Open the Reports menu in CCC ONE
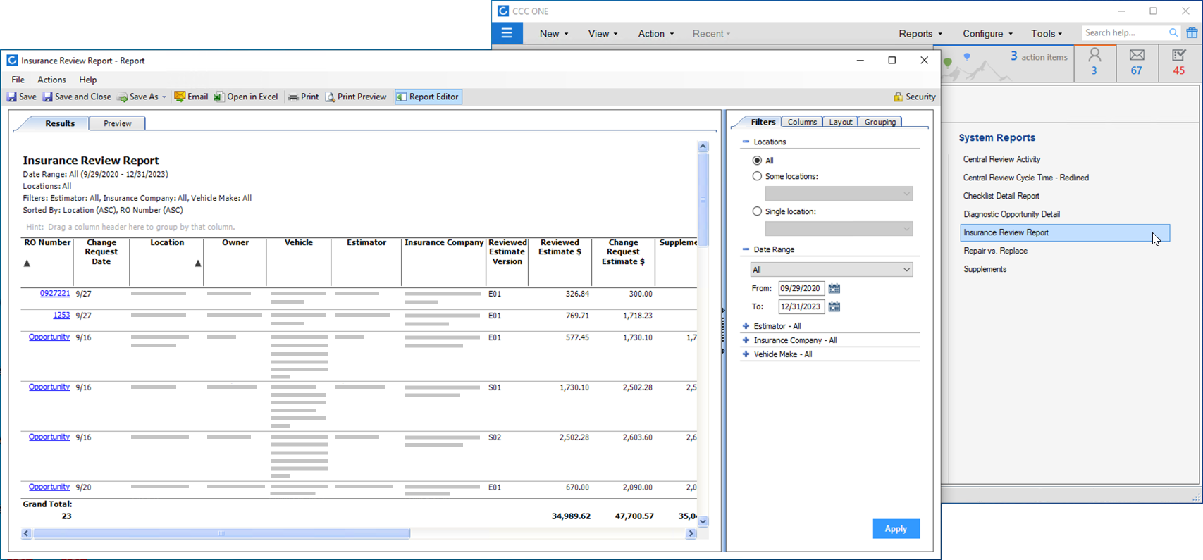The height and width of the screenshot is (560, 1203). (x=920, y=33)
